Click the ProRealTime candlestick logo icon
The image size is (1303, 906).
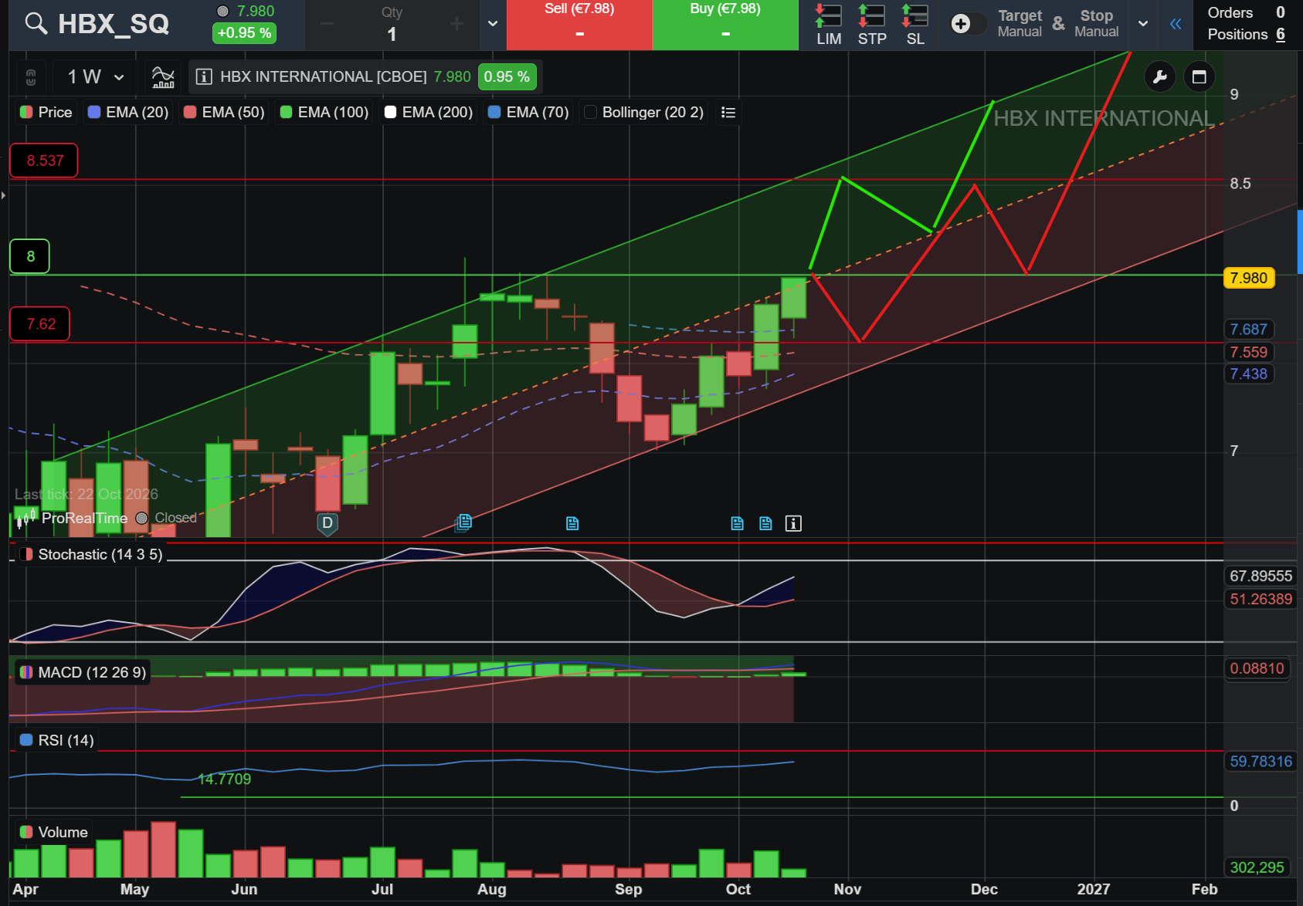tap(25, 519)
